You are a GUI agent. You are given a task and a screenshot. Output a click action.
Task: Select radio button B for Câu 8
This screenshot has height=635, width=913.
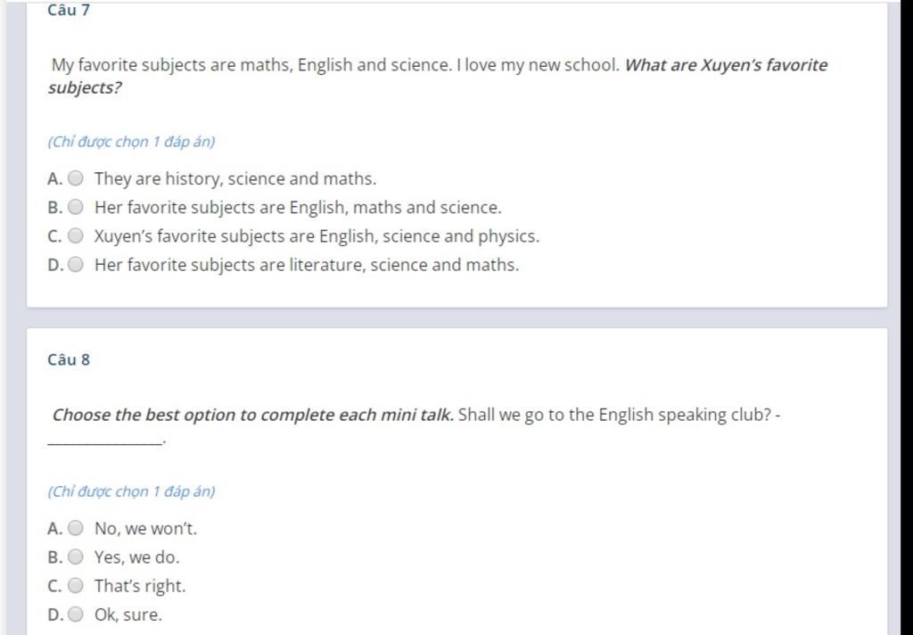point(76,557)
